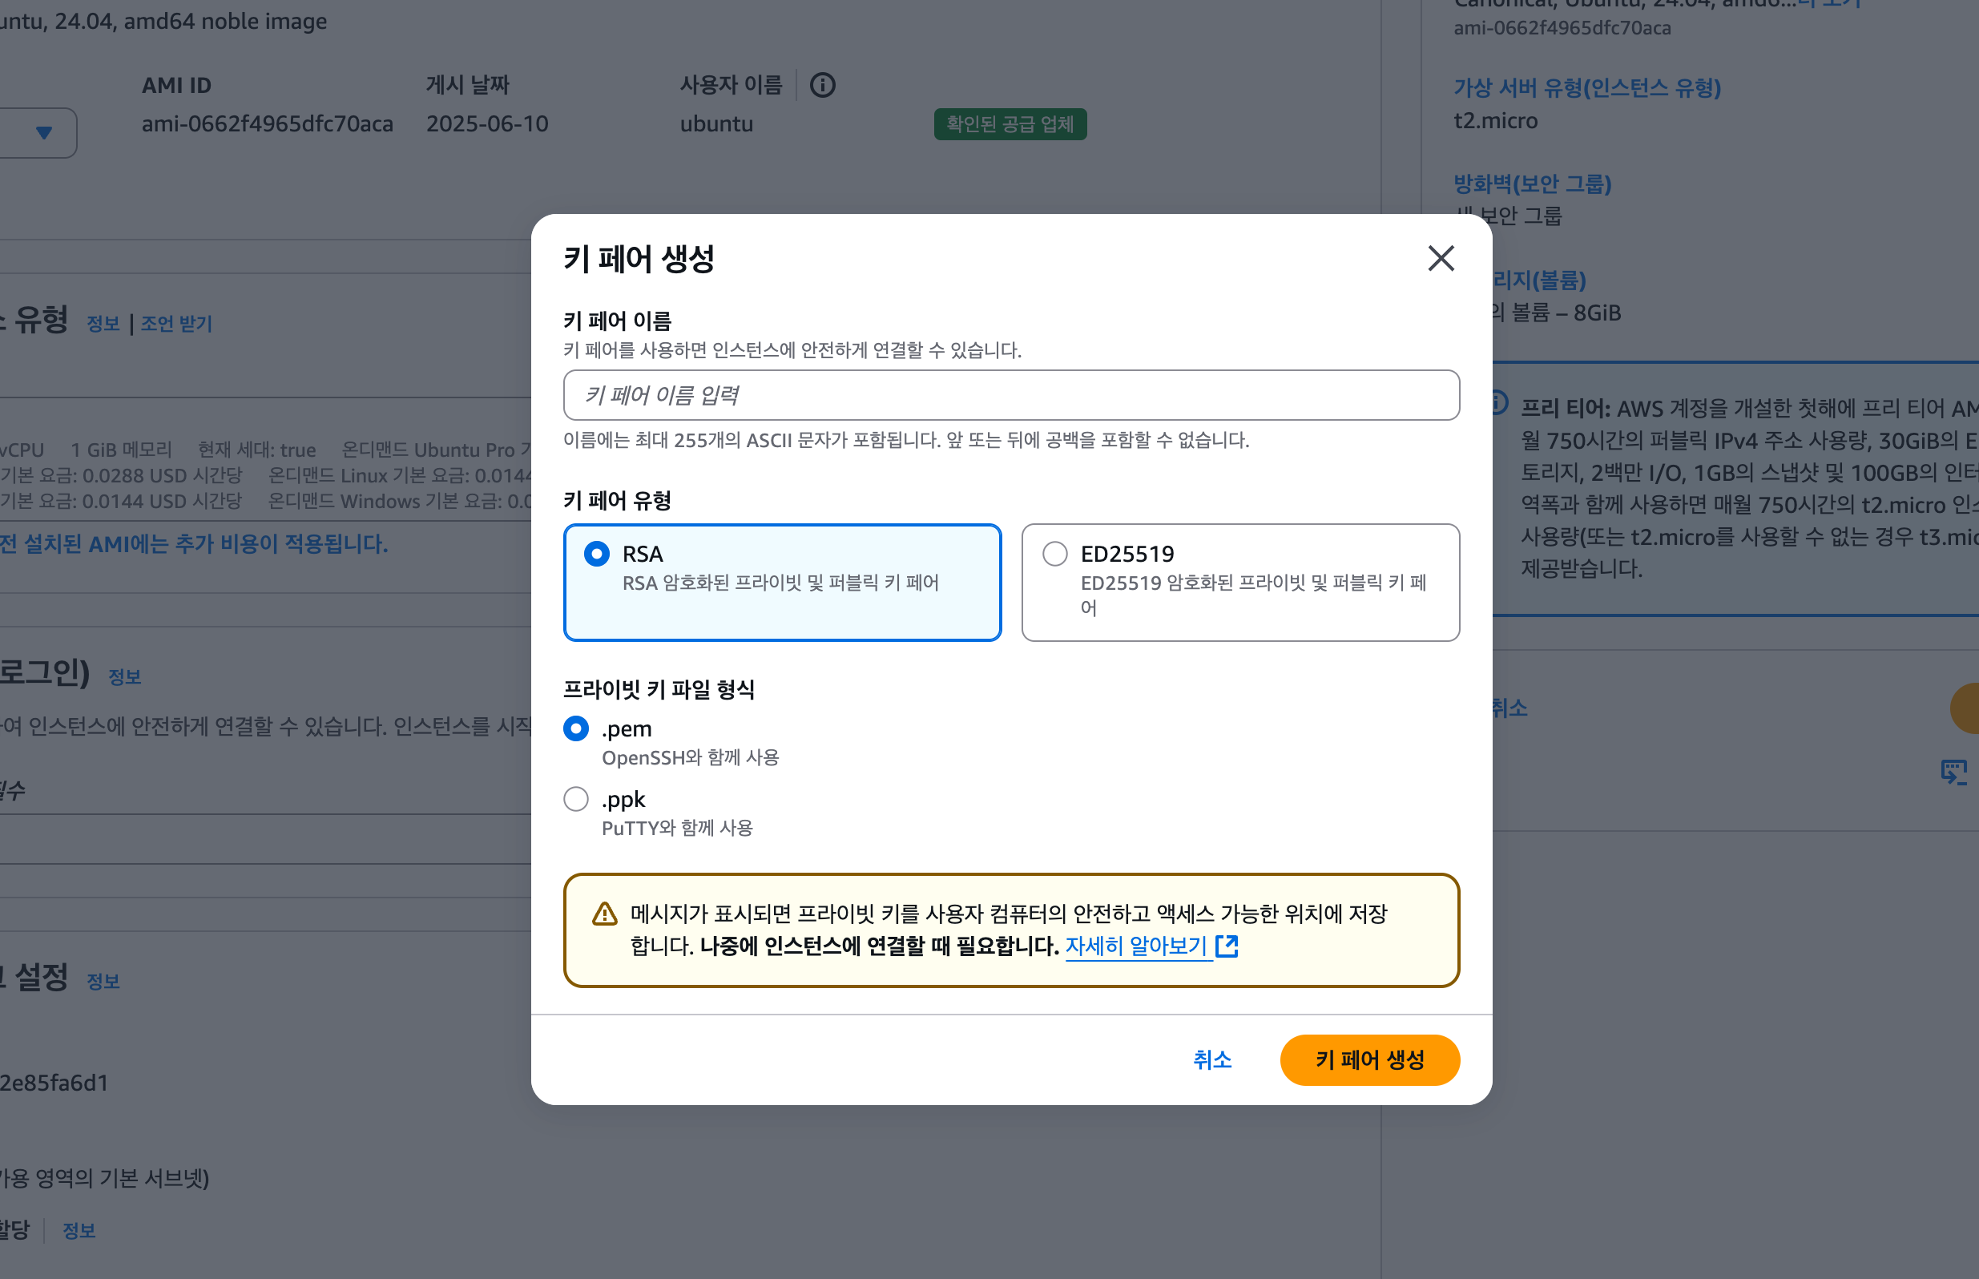The image size is (1979, 1279).
Task: Open 정보 link beside 설정 heading
Action: click(x=104, y=982)
